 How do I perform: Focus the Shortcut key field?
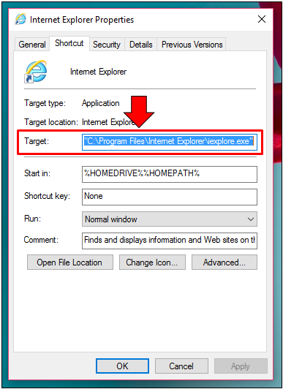pyautogui.click(x=170, y=197)
